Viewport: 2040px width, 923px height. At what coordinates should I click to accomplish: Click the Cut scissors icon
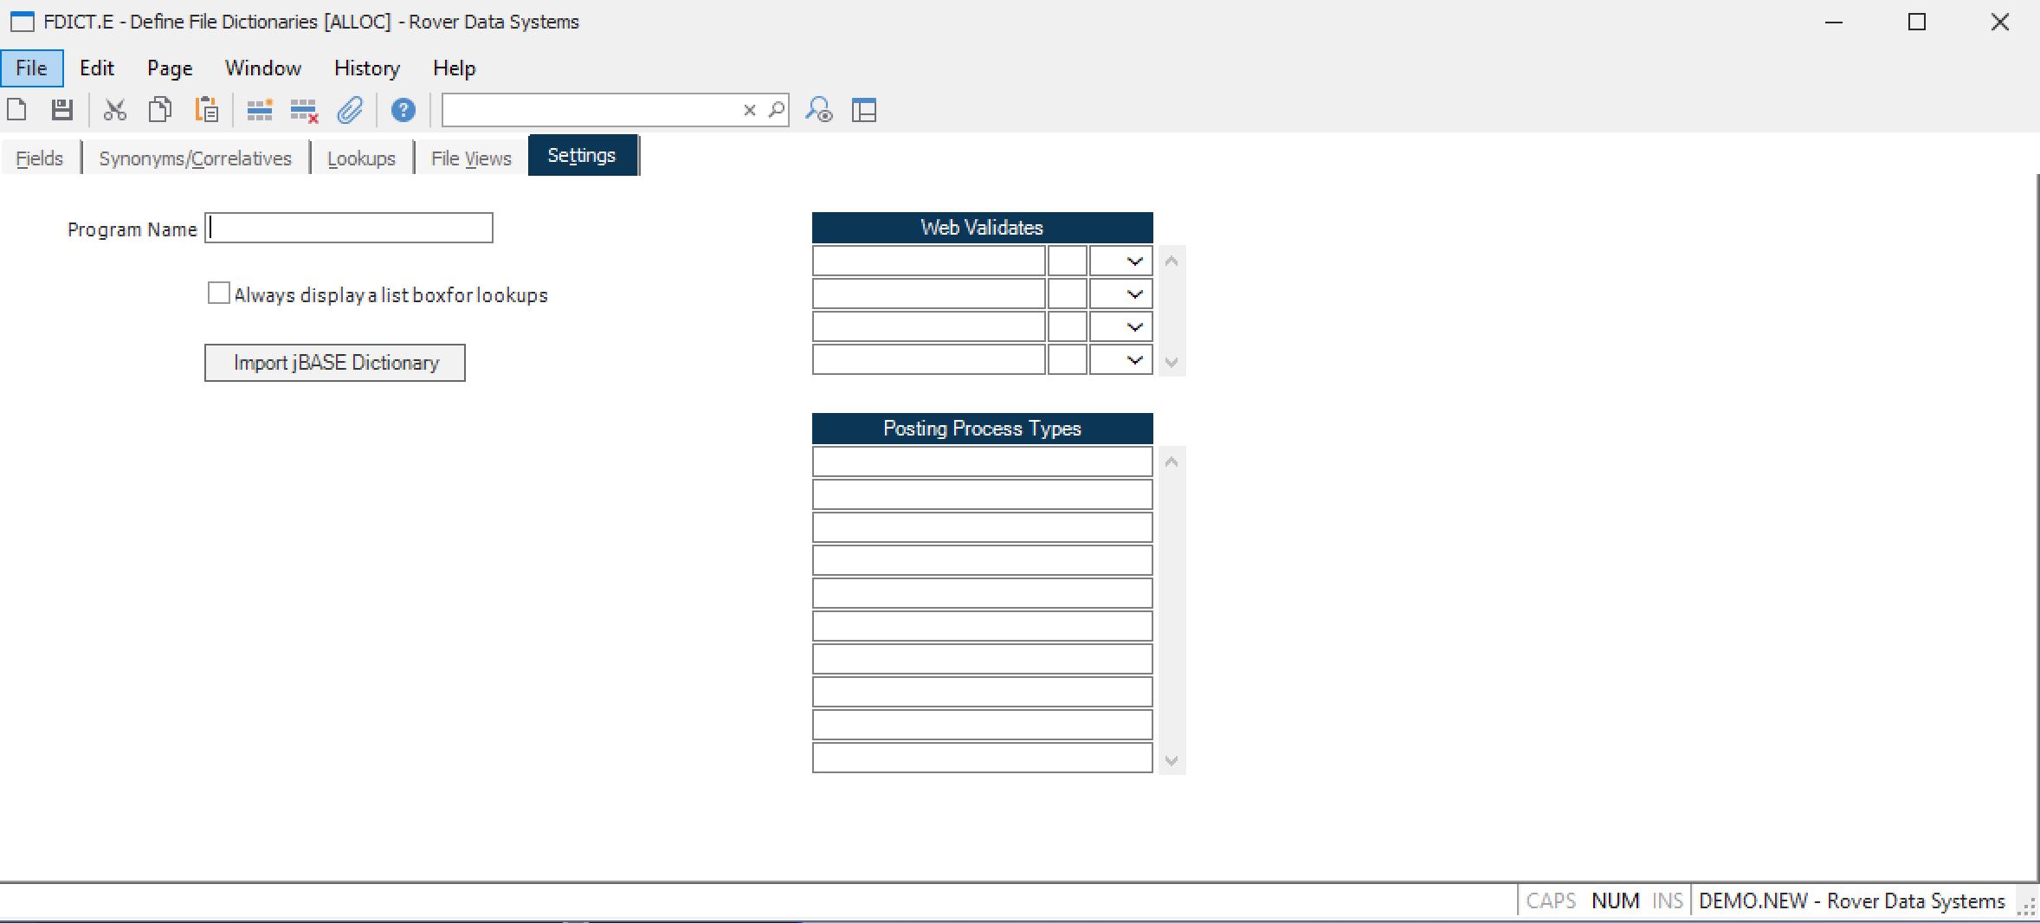pyautogui.click(x=115, y=110)
